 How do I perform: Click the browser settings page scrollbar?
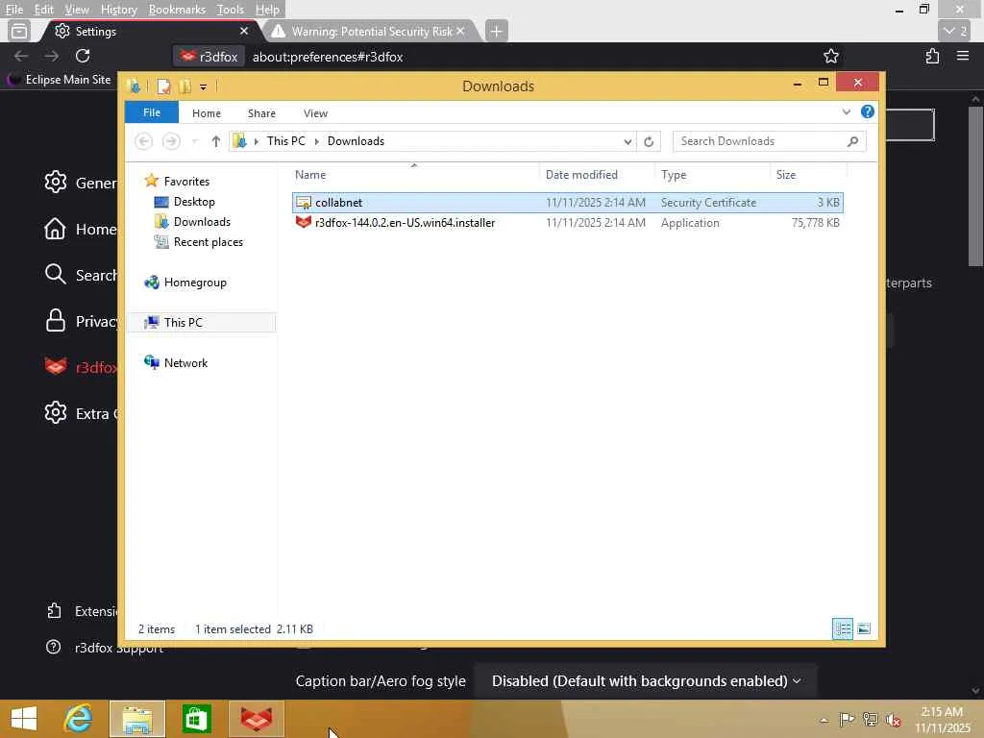pyautogui.click(x=975, y=186)
